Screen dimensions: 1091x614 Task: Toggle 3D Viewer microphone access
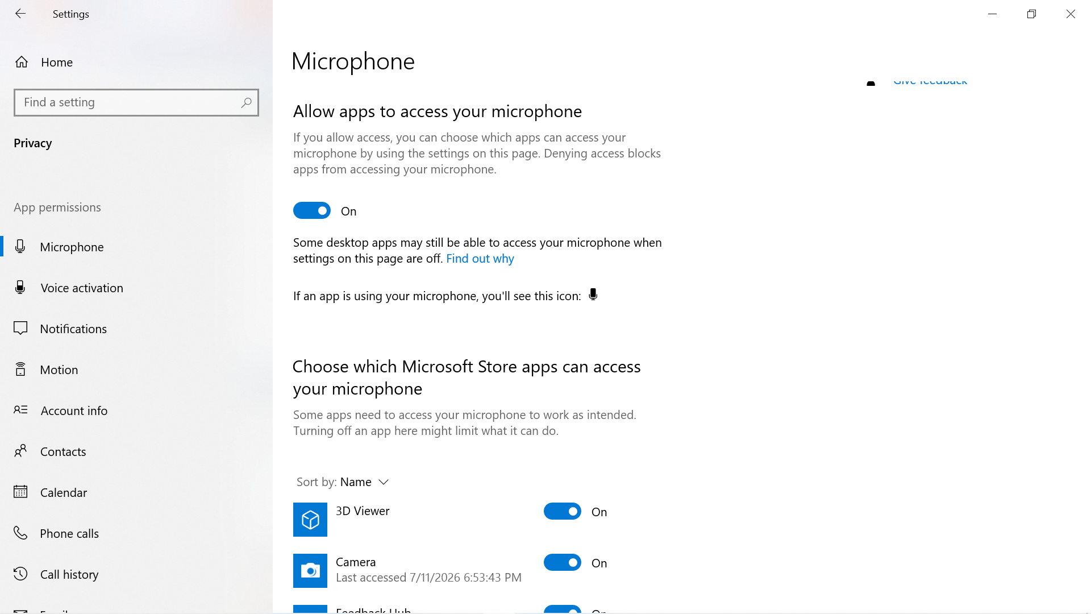click(x=563, y=512)
